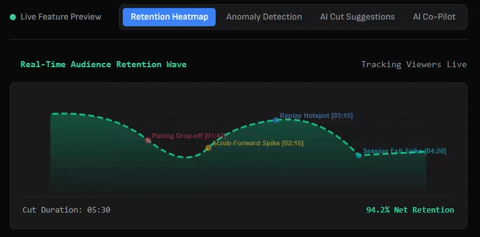Click the 'Scrub-Forward Spike [02:15]' label

[x=258, y=144]
